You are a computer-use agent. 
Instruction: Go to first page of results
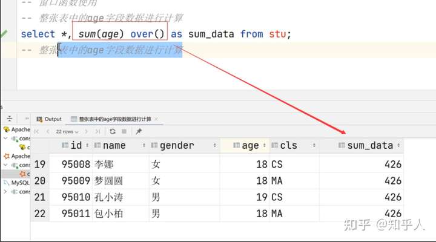pyautogui.click(x=36, y=131)
